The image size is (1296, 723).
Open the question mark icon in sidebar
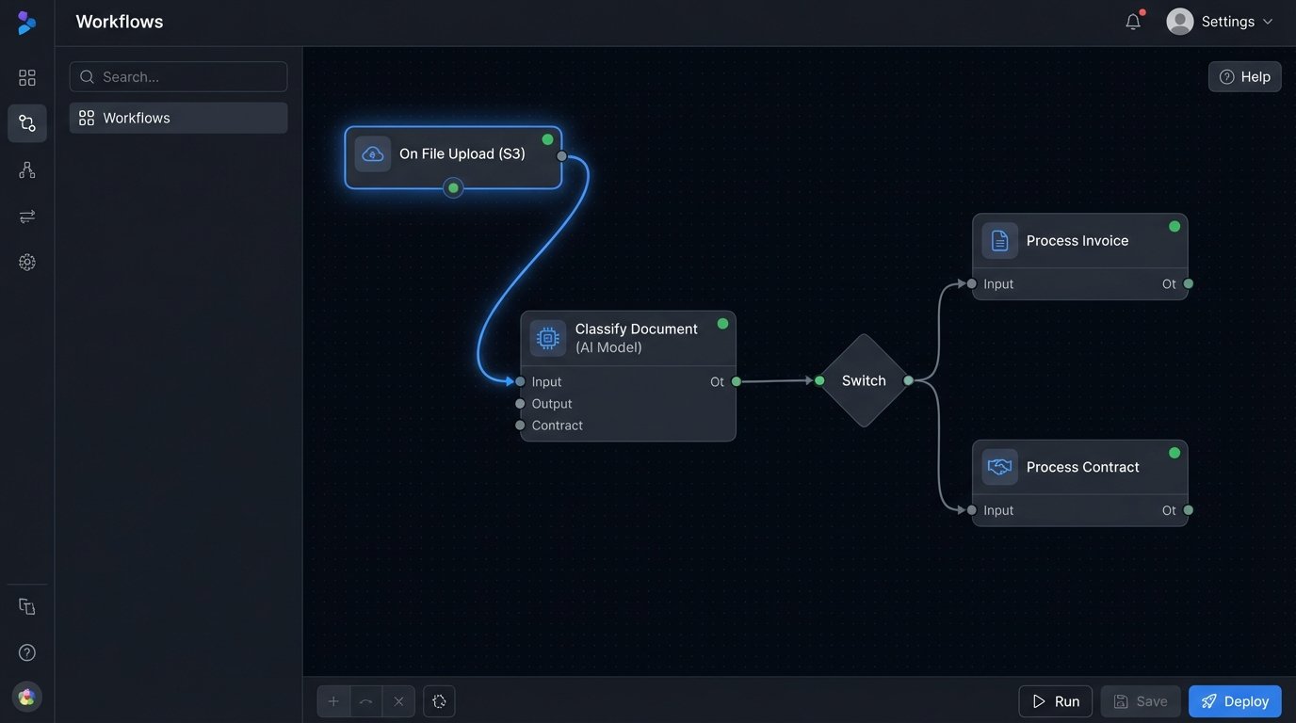click(27, 652)
